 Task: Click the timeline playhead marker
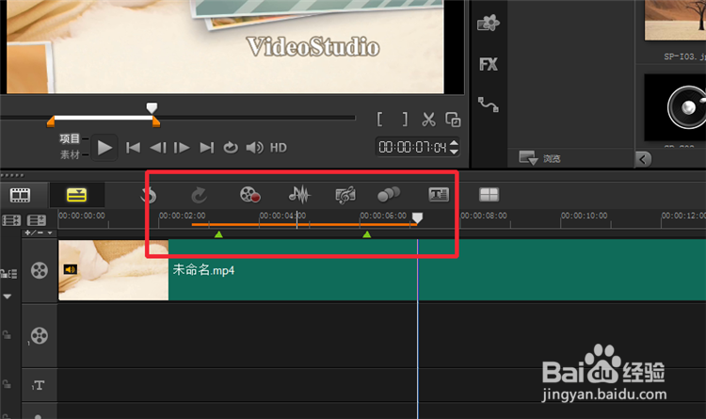click(x=417, y=218)
